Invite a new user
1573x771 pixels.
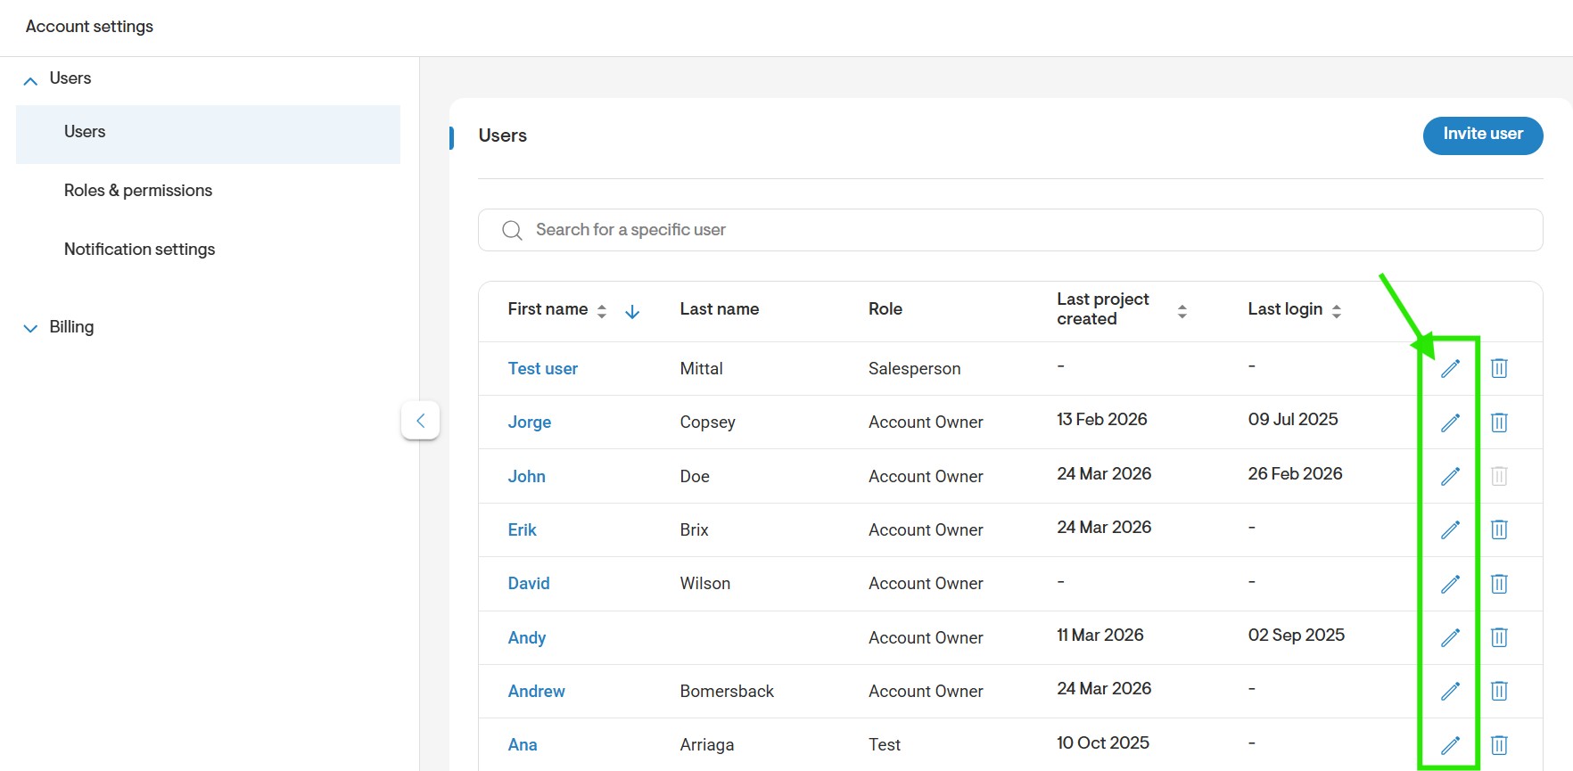pos(1483,135)
